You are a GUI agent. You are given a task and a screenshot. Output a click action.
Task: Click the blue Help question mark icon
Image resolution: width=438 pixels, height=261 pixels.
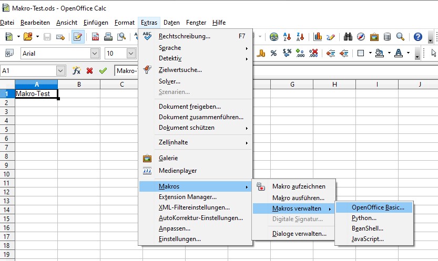(418, 37)
